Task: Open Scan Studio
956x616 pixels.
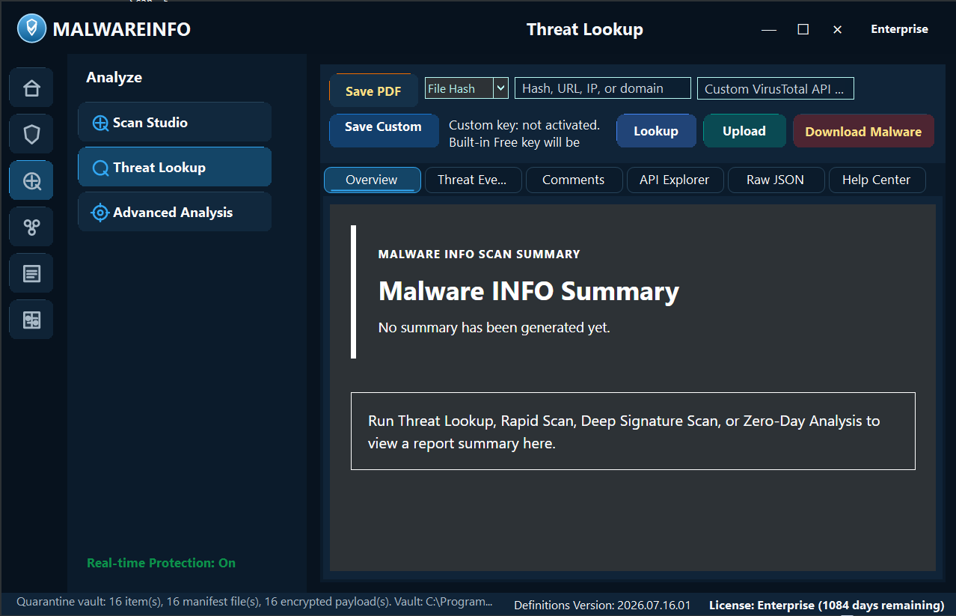Action: click(x=174, y=122)
